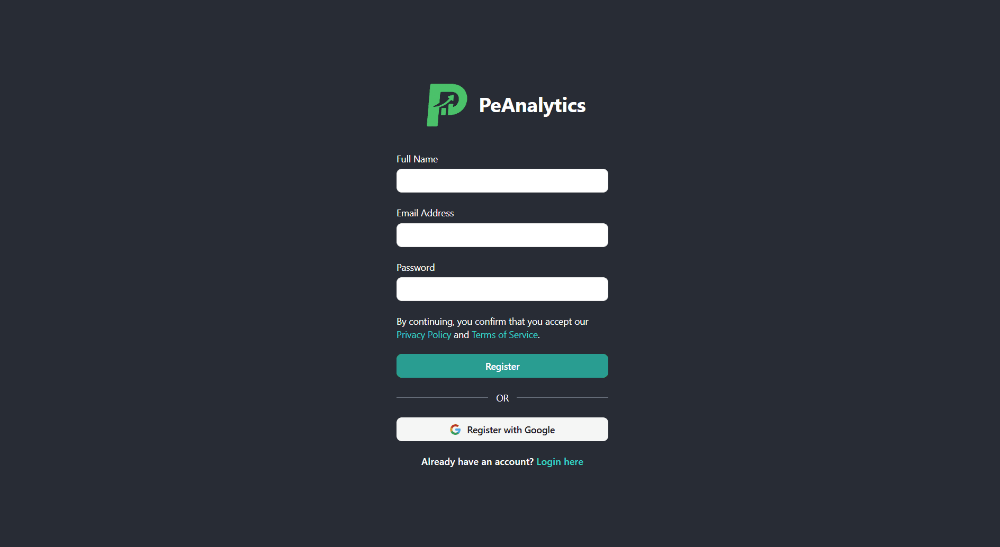The width and height of the screenshot is (1000, 547).
Task: Click the teal Register button label
Action: [502, 366]
